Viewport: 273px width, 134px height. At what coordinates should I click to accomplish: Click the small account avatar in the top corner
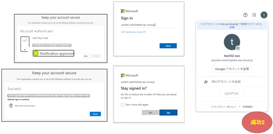point(264,15)
